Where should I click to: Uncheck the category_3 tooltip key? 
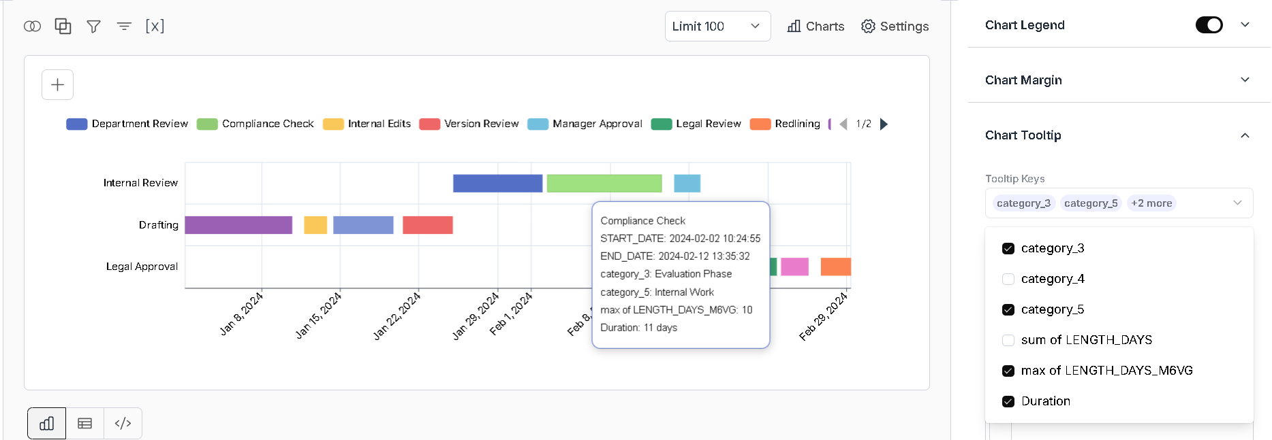pyautogui.click(x=1008, y=248)
